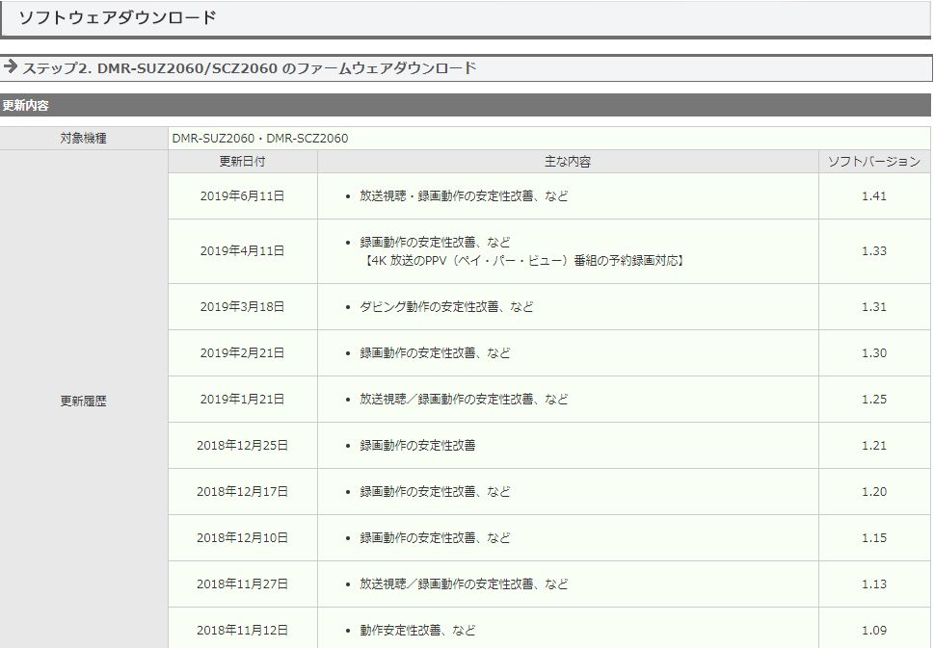Select the date 2019年1月21日
934x648 pixels.
point(243,400)
